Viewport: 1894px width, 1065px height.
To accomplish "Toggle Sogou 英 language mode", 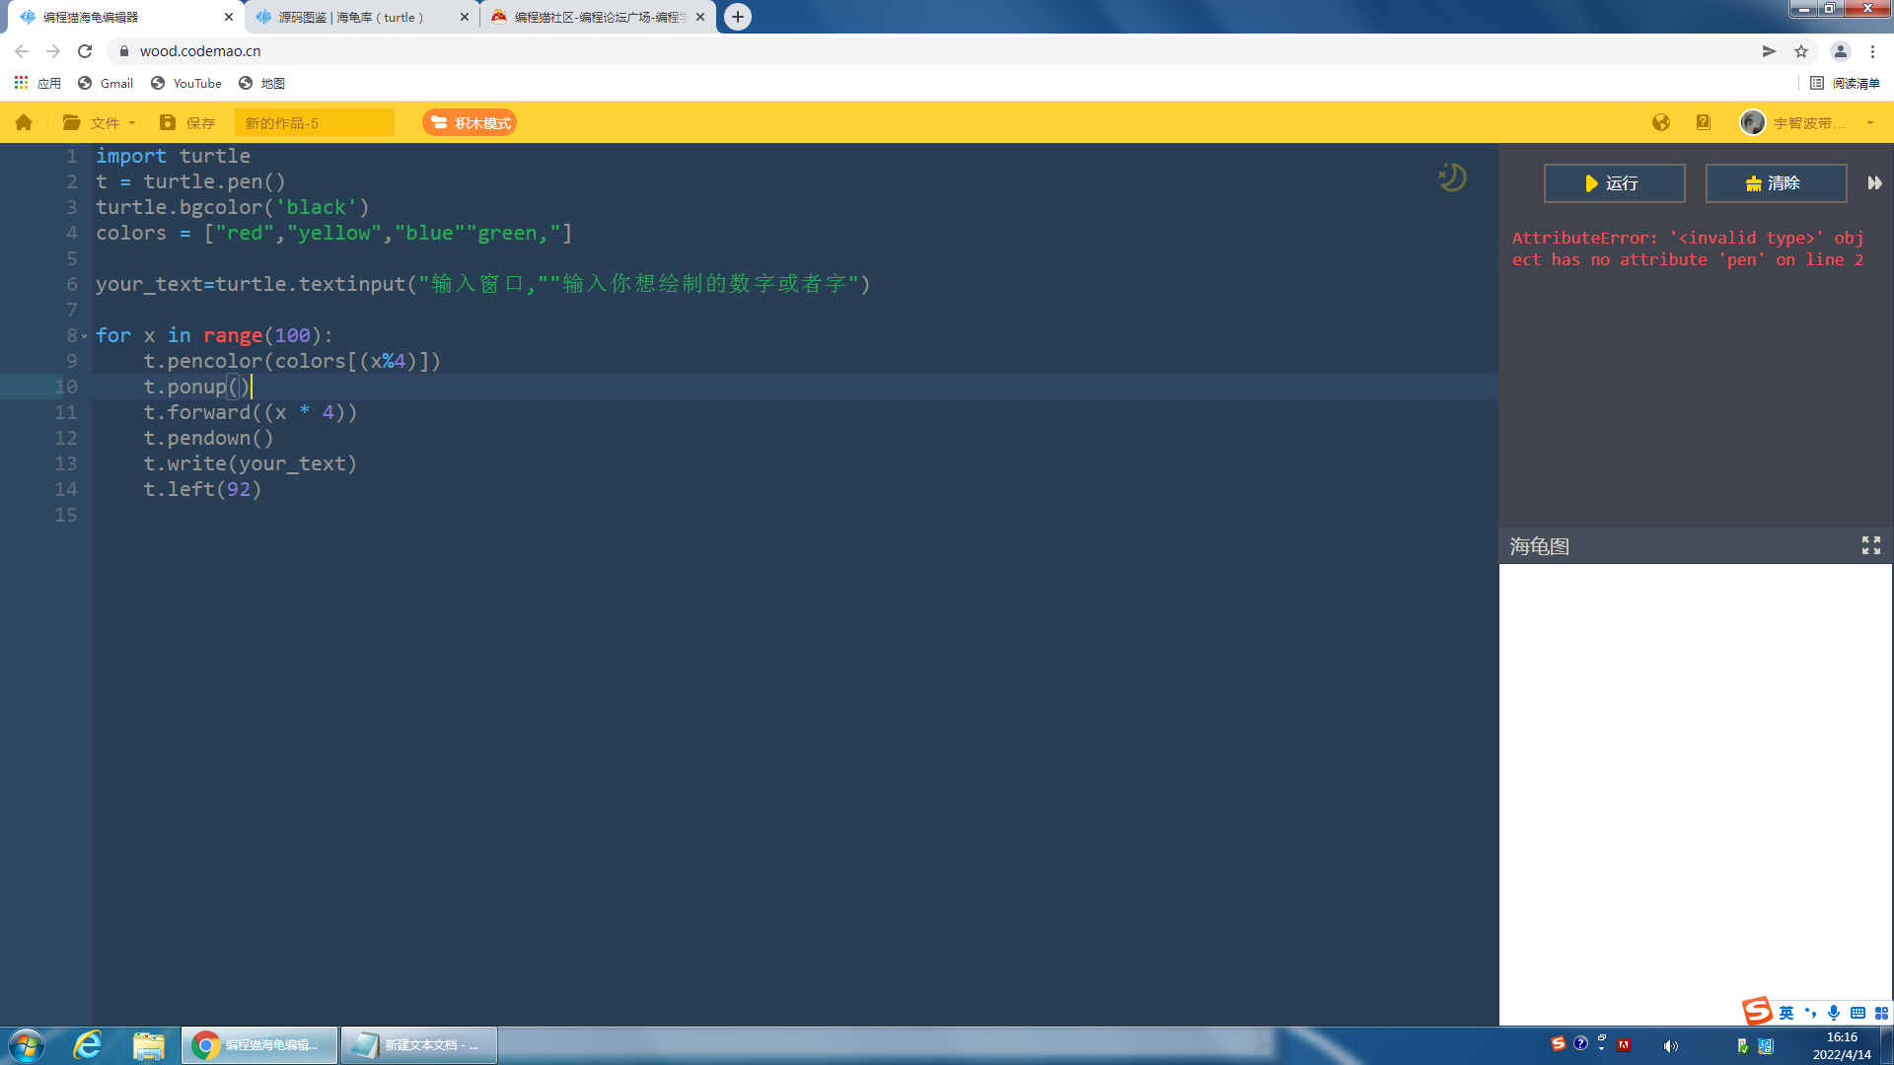I will [1786, 1013].
